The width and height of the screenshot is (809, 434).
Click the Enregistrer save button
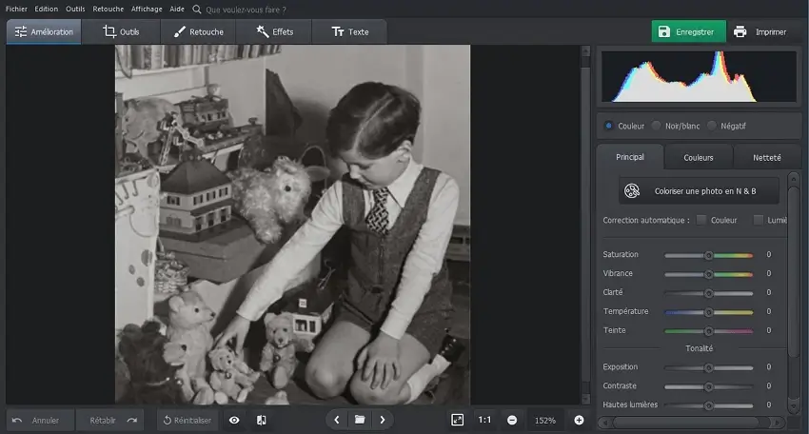pyautogui.click(x=688, y=31)
